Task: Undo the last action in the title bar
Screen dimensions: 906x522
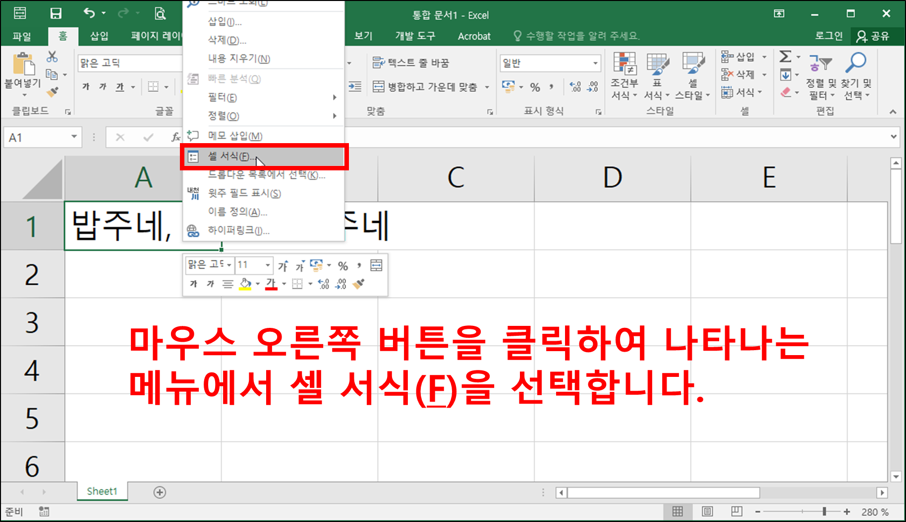Action: (89, 13)
